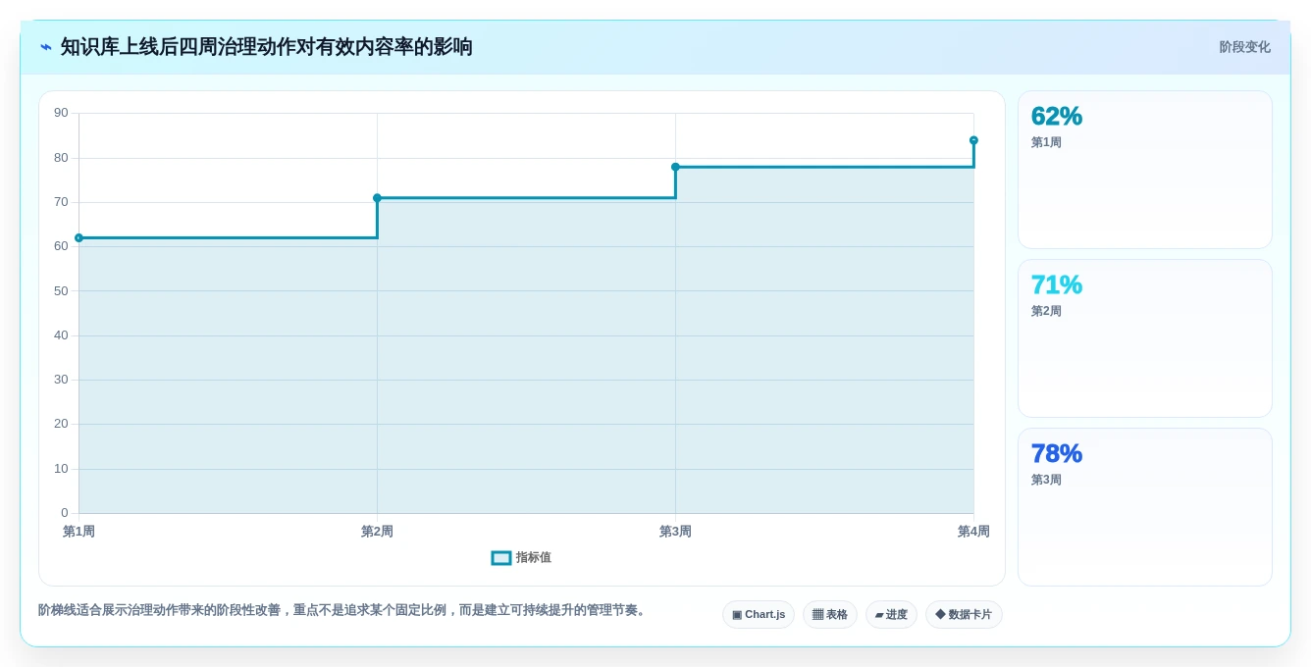The width and height of the screenshot is (1311, 667).
Task: Click the 第3周 data point at 78
Action: point(675,167)
